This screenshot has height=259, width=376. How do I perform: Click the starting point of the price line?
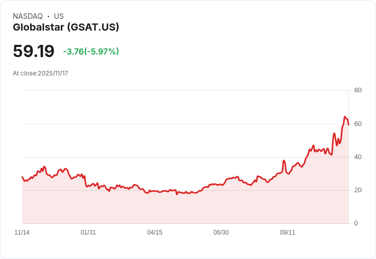pyautogui.click(x=22, y=177)
